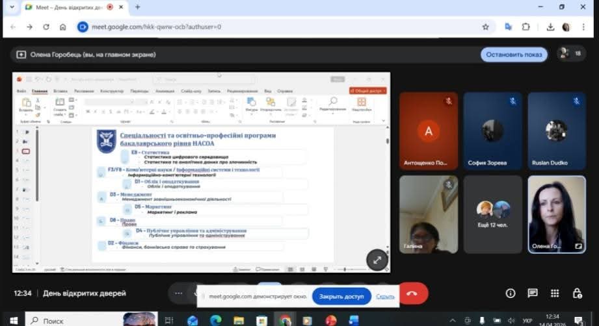
Task: Expand the Chrome tab search chevron
Action: pyautogui.click(x=10, y=7)
